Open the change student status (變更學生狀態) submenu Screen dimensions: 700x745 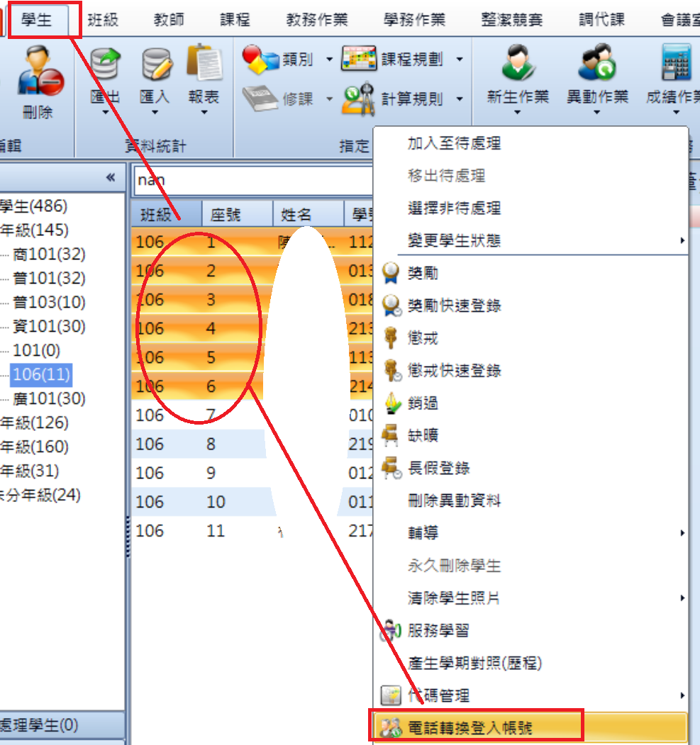pyautogui.click(x=530, y=240)
